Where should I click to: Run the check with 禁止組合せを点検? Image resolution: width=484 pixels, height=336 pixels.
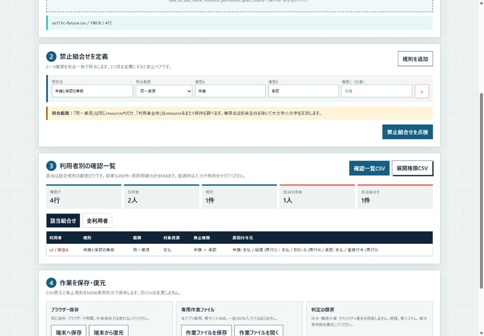407,132
